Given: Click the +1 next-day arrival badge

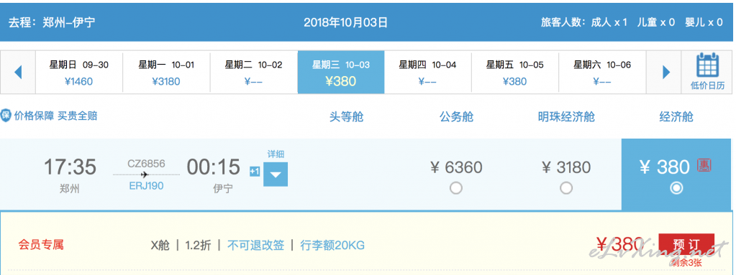Looking at the screenshot, I should pos(255,172).
